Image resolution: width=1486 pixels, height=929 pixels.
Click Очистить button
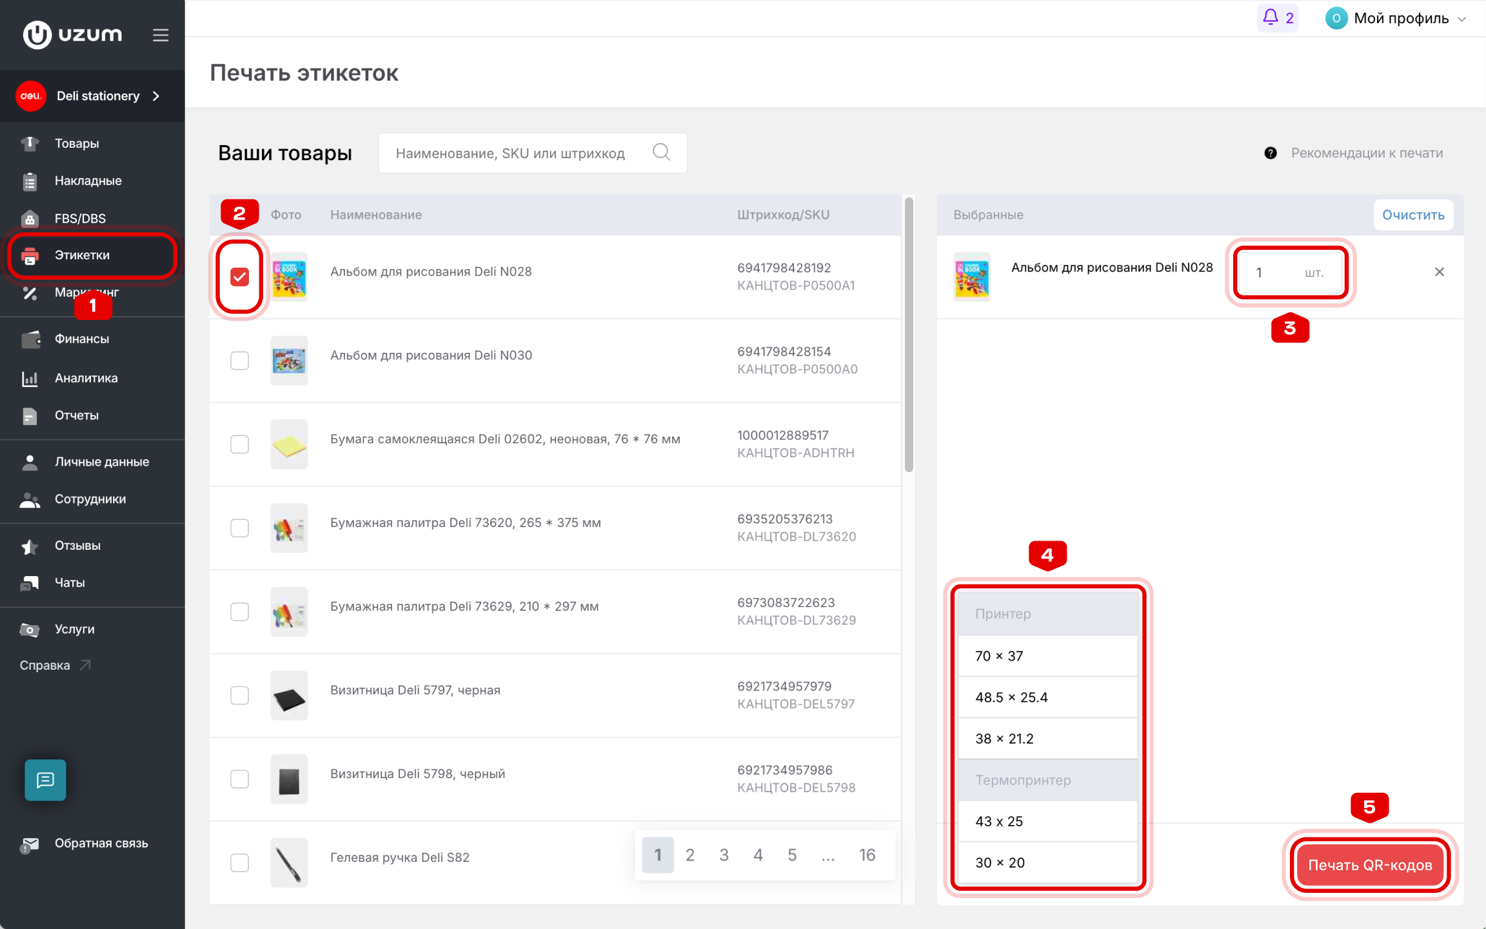coord(1413,215)
